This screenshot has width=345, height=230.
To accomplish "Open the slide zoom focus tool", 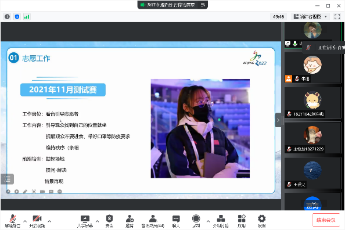I will (34, 192).
